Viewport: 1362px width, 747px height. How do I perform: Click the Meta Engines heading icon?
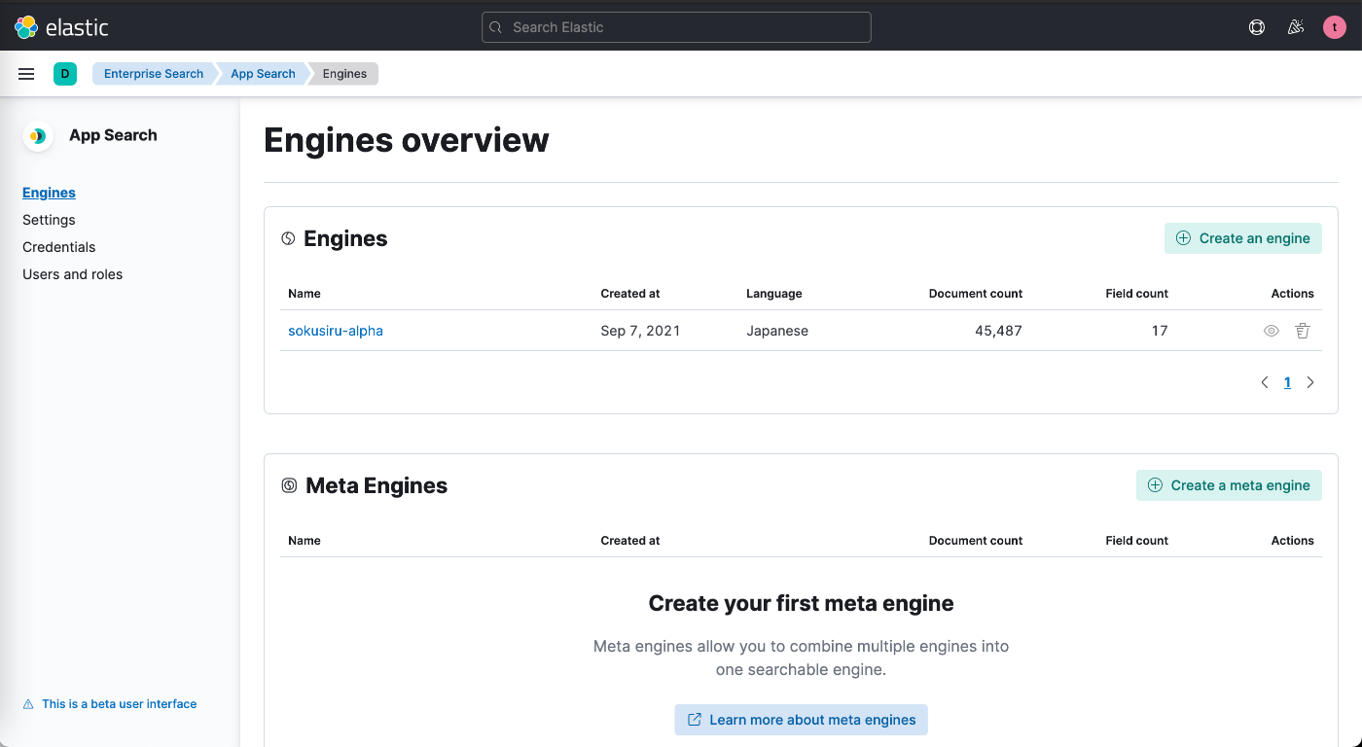289,485
